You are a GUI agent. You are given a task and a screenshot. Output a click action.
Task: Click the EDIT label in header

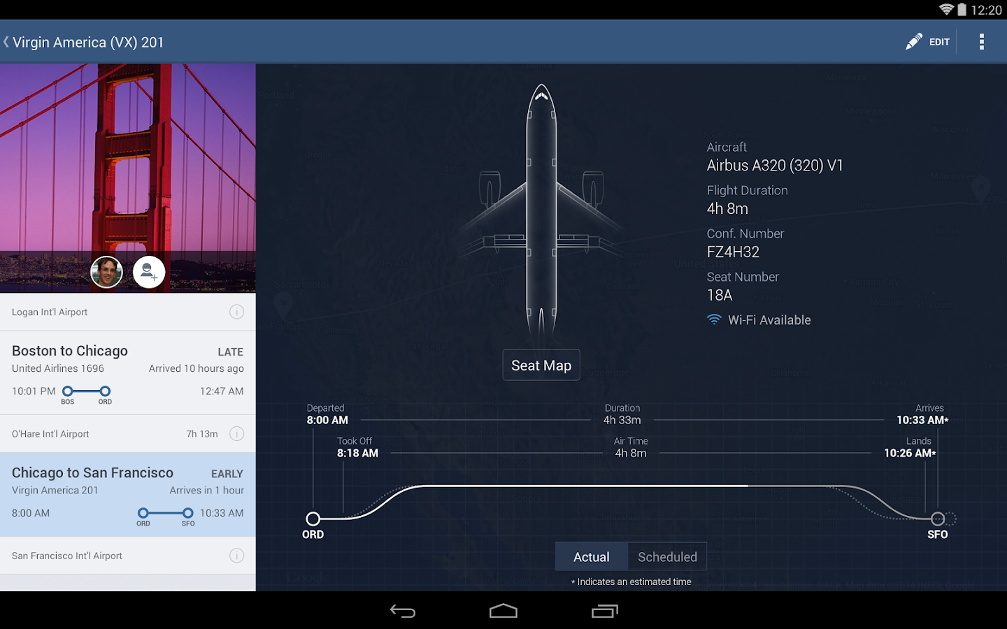939,42
